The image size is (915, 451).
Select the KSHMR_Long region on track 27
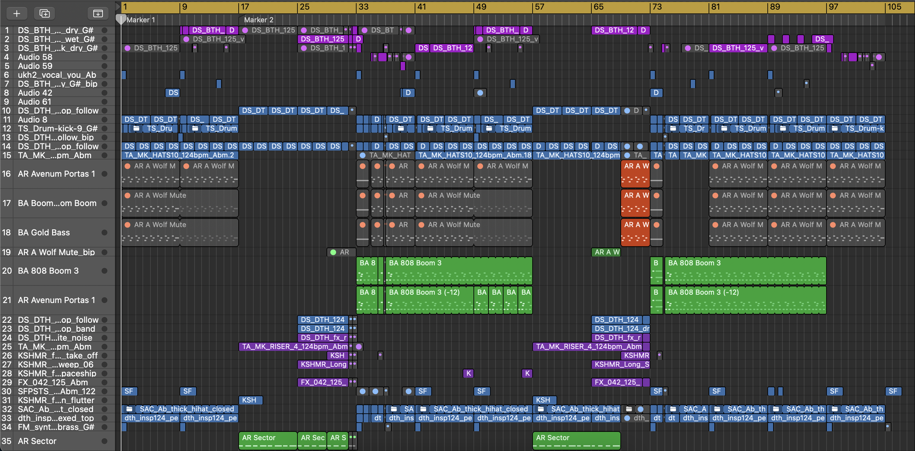(323, 364)
